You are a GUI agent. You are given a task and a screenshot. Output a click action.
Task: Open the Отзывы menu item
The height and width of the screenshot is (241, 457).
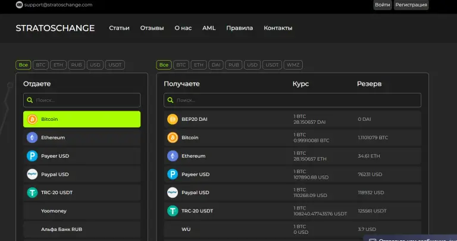click(x=152, y=28)
